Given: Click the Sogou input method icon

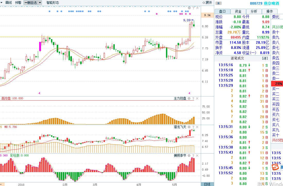Looking at the screenshot, I should 276,167.
